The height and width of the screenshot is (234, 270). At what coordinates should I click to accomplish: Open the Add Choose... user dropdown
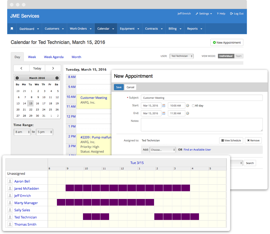(162, 150)
